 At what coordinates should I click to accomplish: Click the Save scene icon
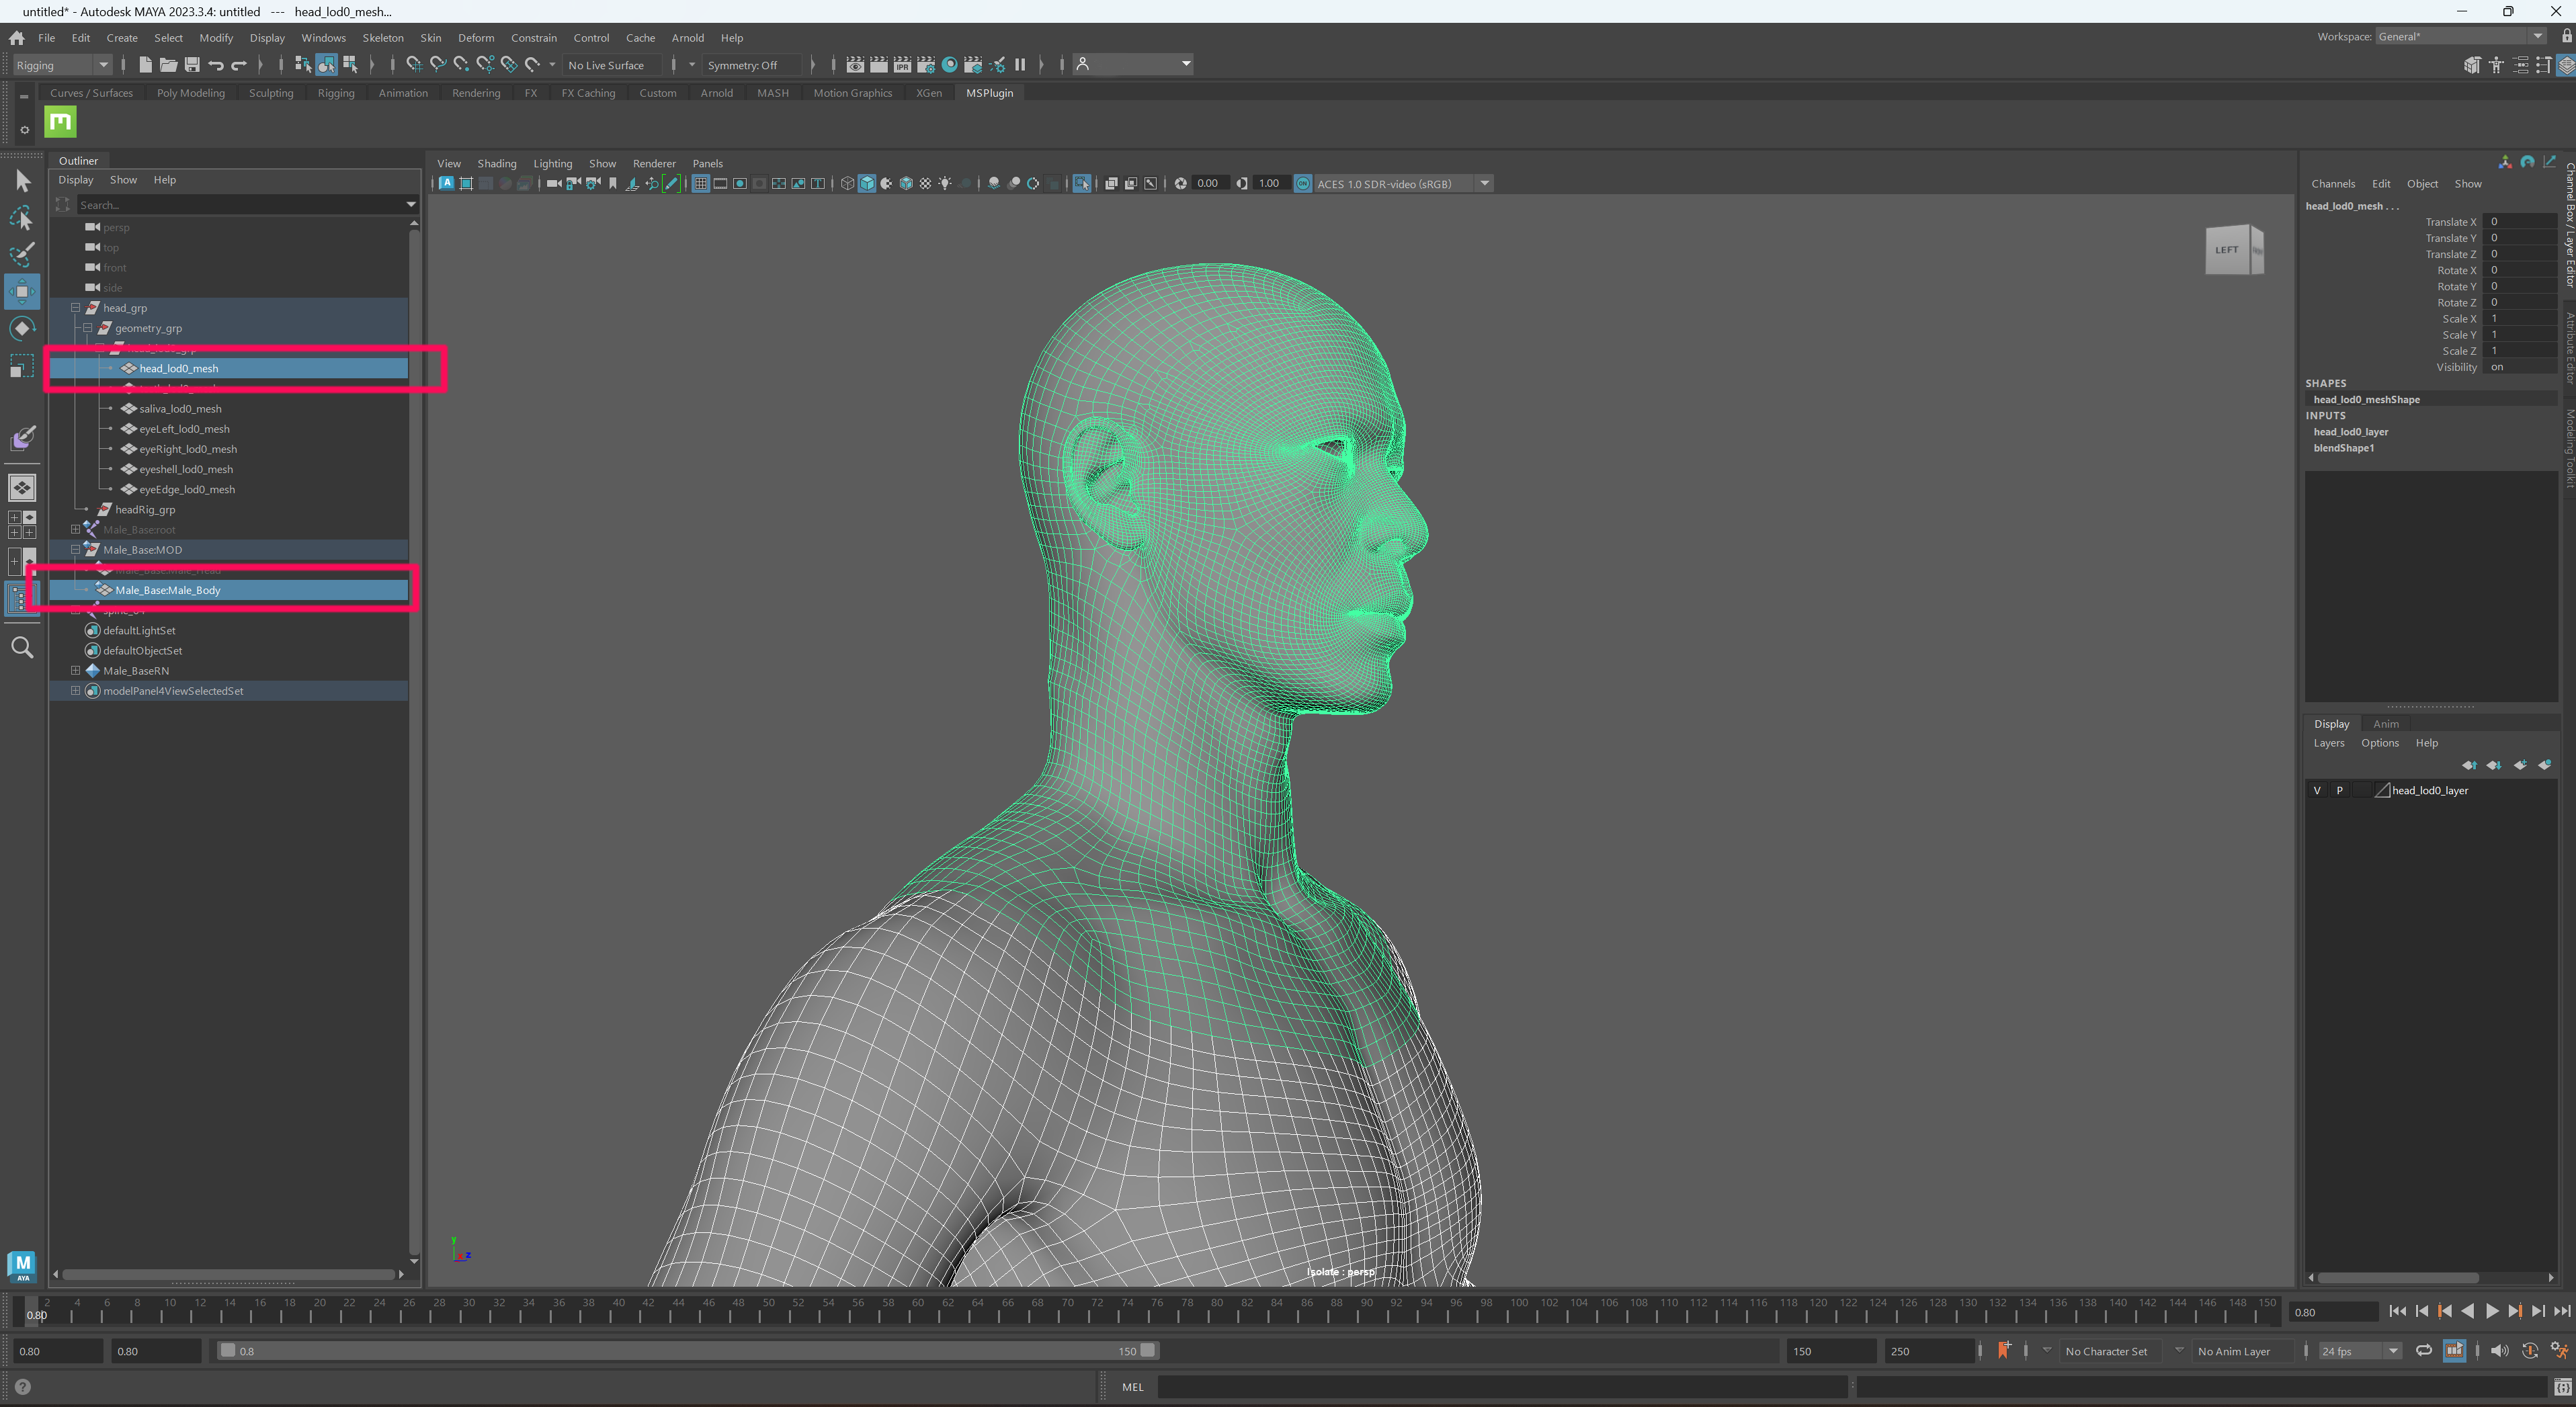click(x=192, y=65)
